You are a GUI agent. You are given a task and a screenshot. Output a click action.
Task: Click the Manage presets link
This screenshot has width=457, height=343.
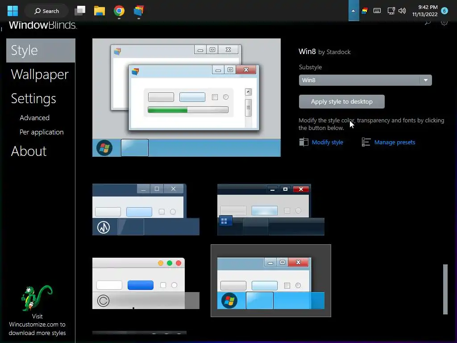click(395, 142)
